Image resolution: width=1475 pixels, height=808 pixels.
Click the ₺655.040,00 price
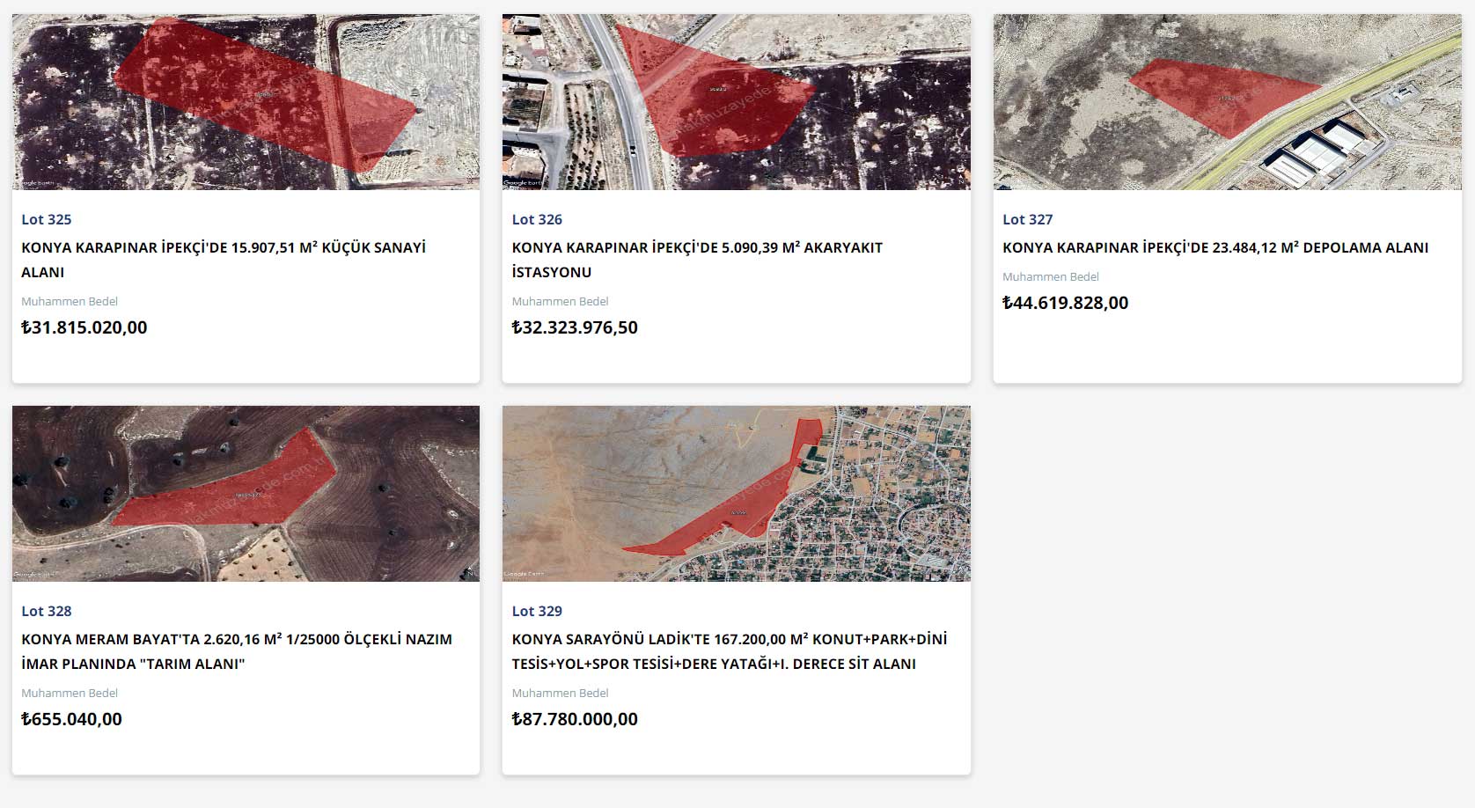[72, 719]
